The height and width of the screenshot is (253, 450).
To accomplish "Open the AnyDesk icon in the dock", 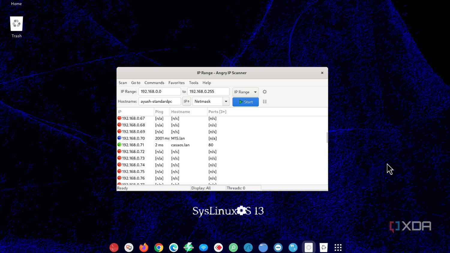I will coord(218,247).
